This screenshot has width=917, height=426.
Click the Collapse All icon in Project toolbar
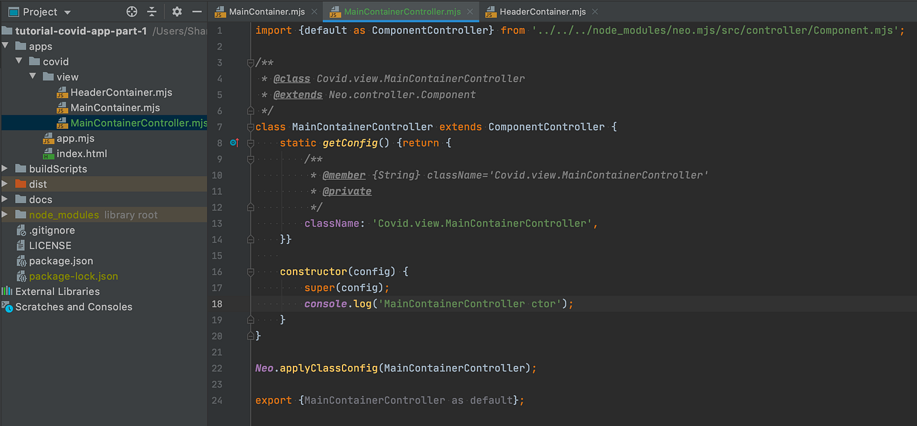coord(153,11)
